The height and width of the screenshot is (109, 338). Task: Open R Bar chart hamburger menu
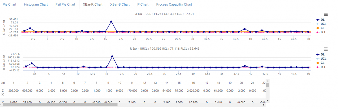(x=325, y=49)
